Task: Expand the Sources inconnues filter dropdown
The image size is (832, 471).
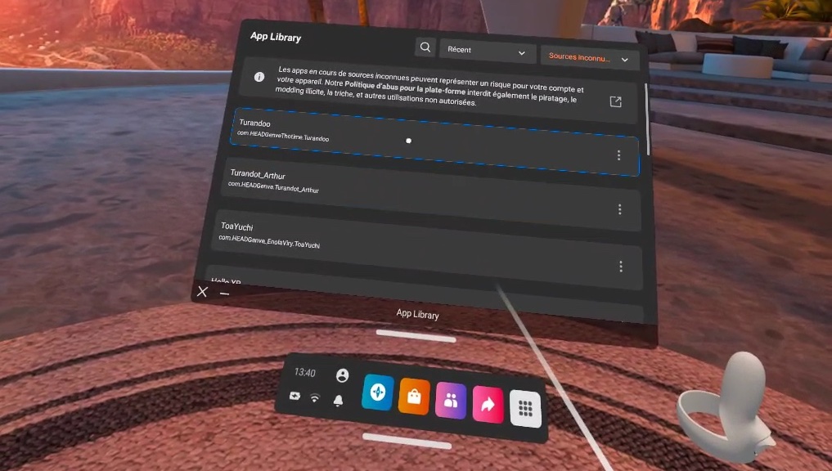Action: pyautogui.click(x=589, y=58)
